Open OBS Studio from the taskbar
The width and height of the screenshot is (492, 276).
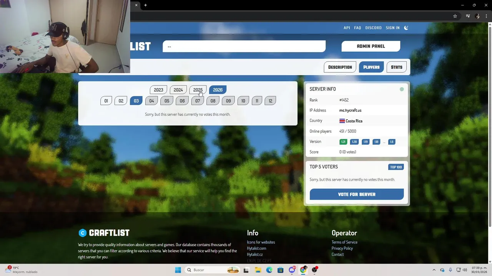coord(314,270)
